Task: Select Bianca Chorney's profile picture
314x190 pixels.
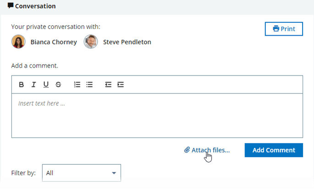Action: [x=18, y=42]
